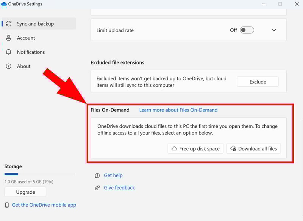Click Free up disk space button
303x221 pixels.
click(195, 149)
